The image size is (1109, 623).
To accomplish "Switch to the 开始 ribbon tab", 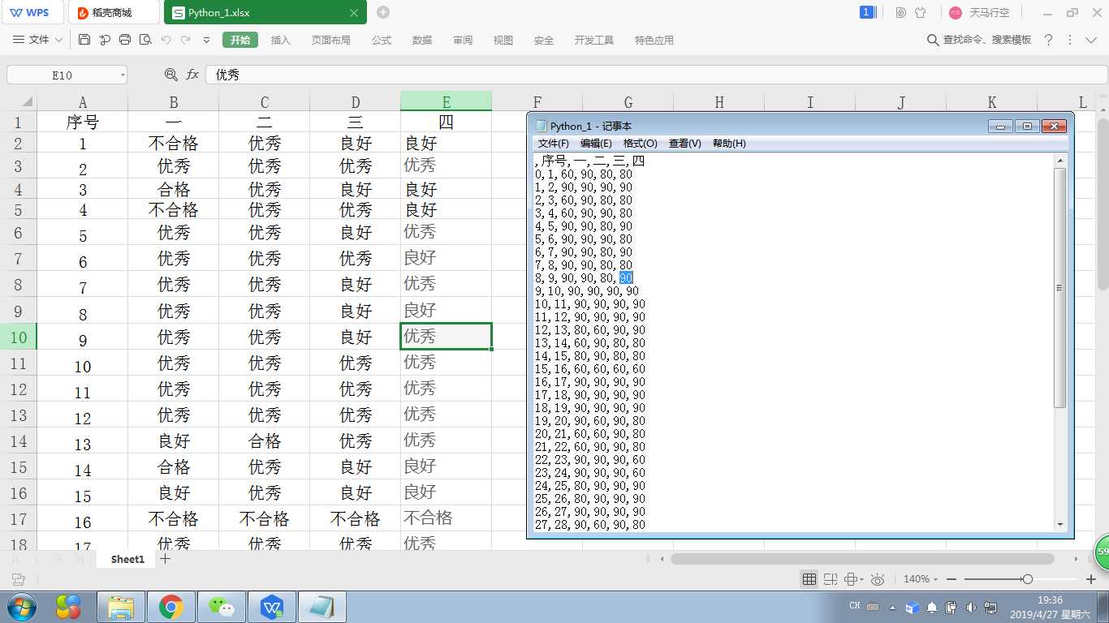I will click(x=240, y=40).
